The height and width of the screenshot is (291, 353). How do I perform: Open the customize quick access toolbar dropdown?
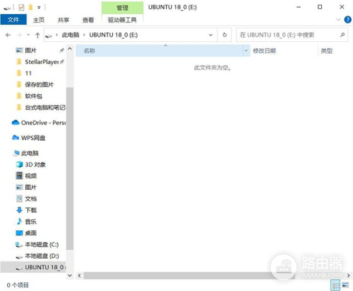coord(39,8)
